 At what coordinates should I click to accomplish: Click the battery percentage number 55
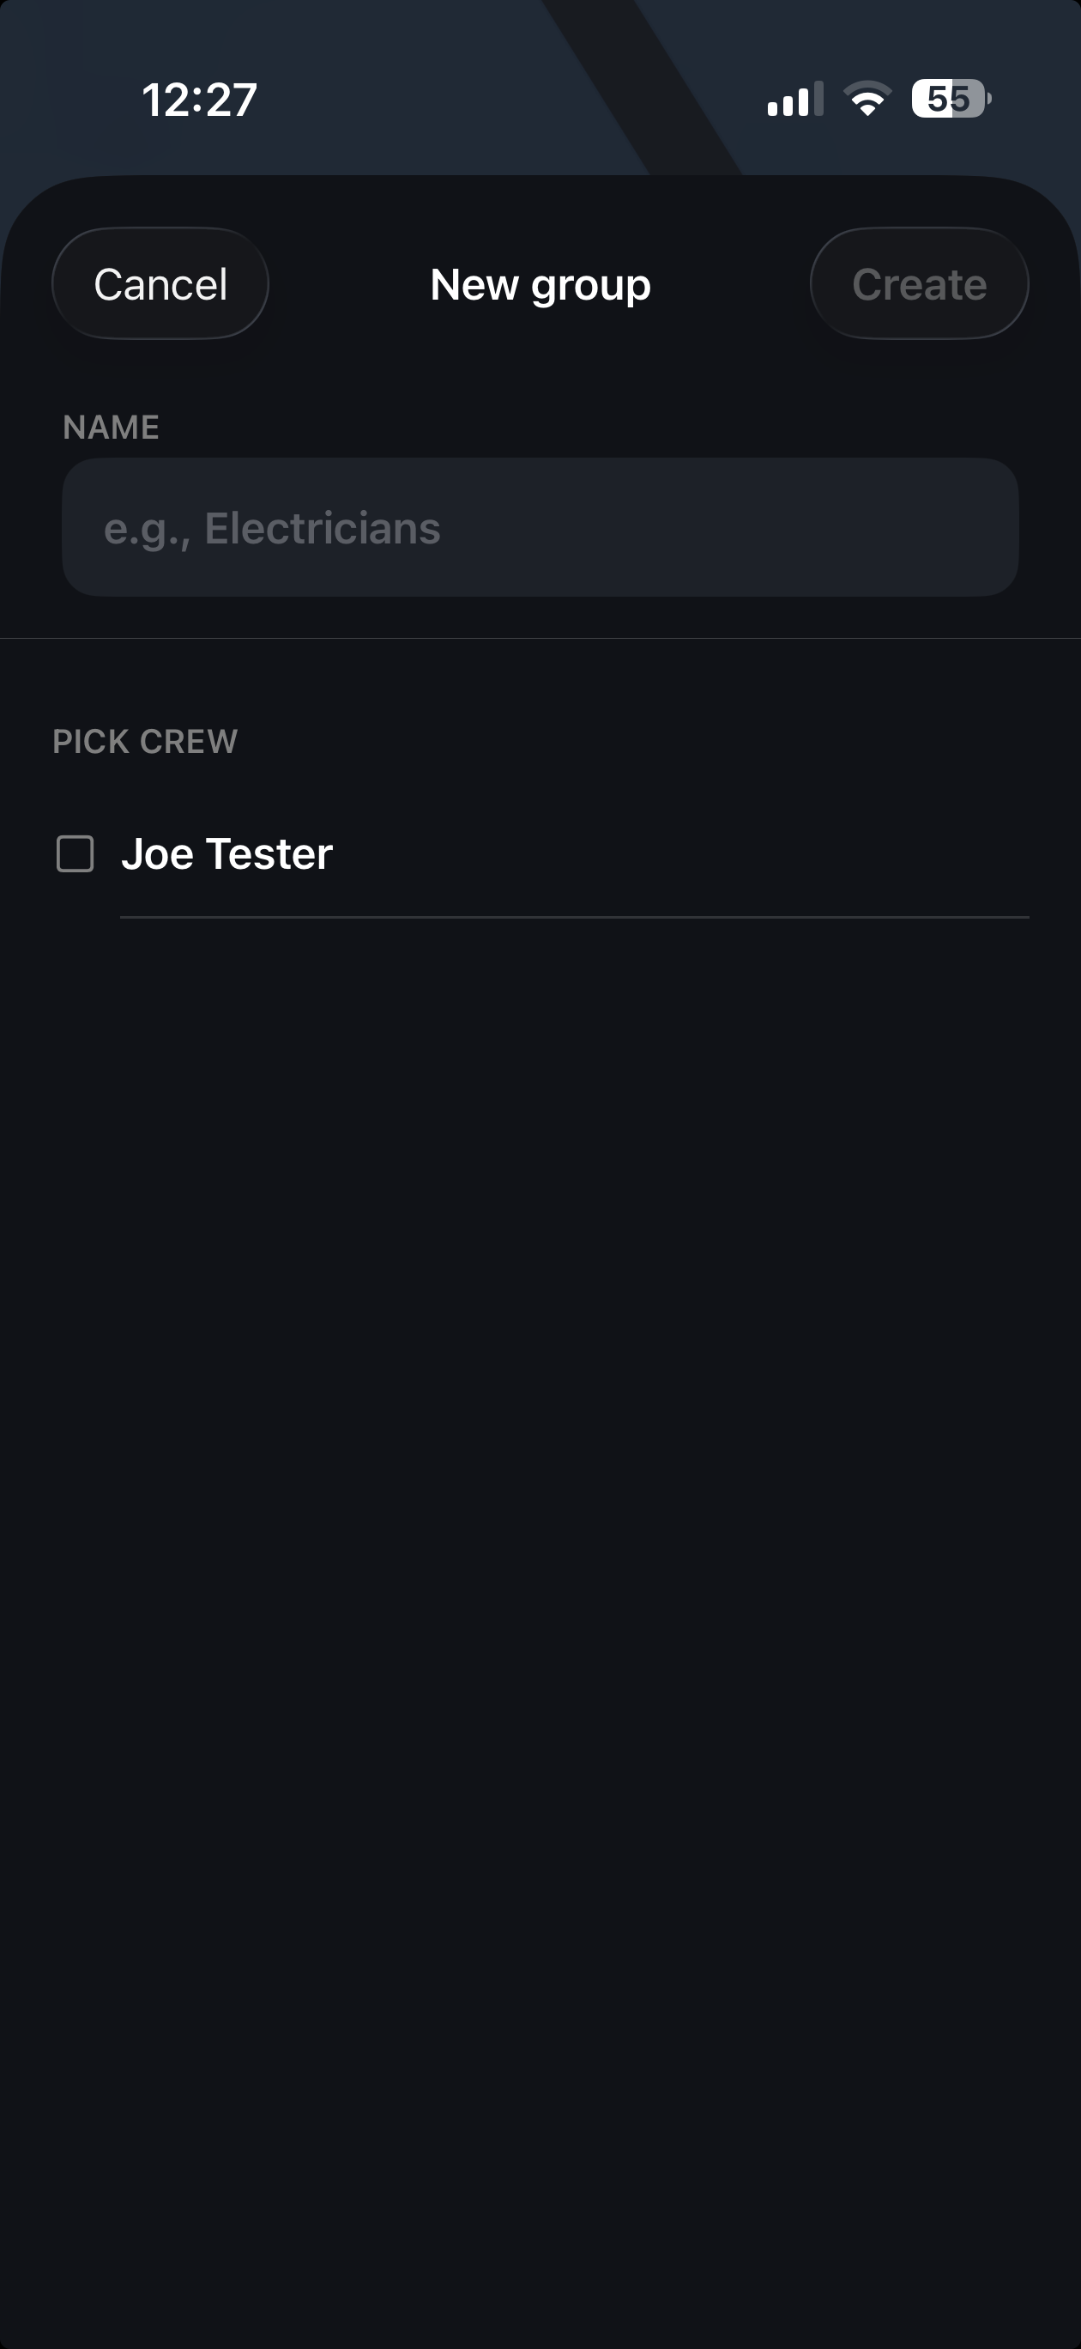click(x=948, y=99)
